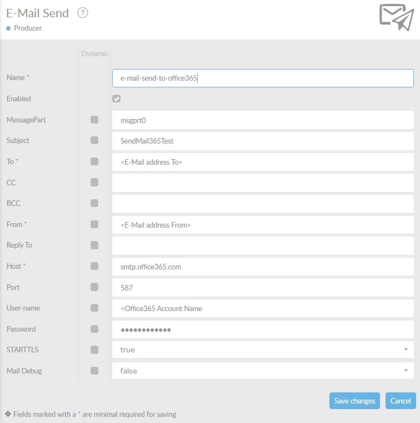This screenshot has width=420, height=423.
Task: Click the Subject text field
Action: coord(262,141)
